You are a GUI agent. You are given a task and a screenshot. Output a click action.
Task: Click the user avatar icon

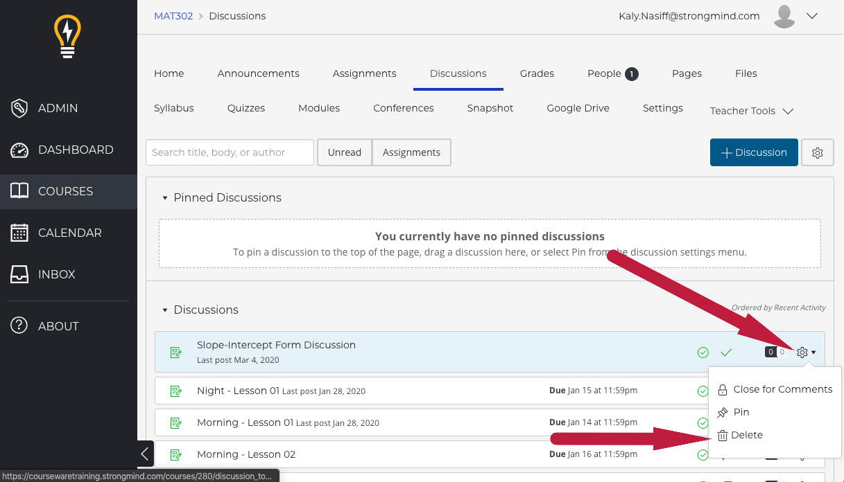pyautogui.click(x=784, y=17)
